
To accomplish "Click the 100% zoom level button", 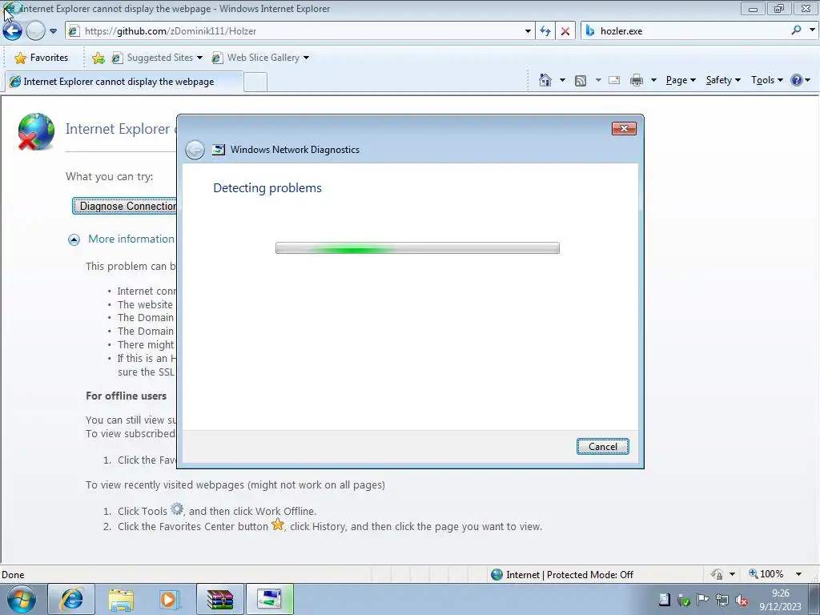I will [766, 574].
